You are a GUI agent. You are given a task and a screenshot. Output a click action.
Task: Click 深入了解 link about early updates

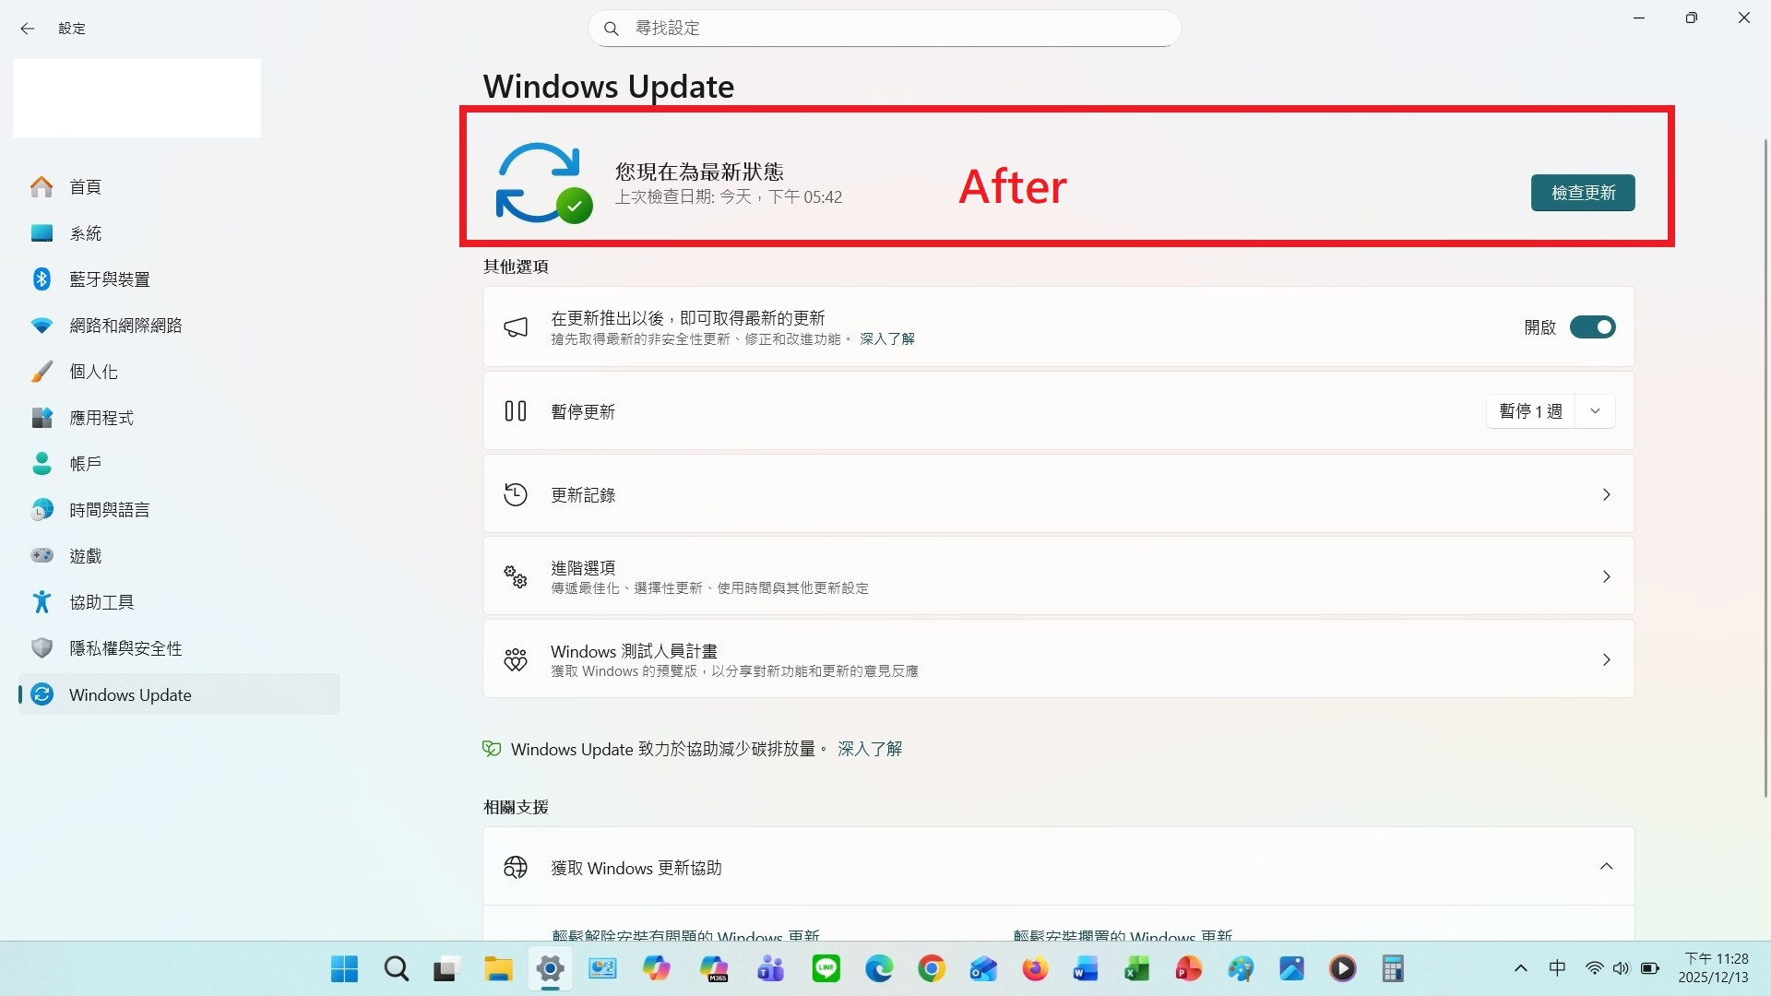click(887, 339)
